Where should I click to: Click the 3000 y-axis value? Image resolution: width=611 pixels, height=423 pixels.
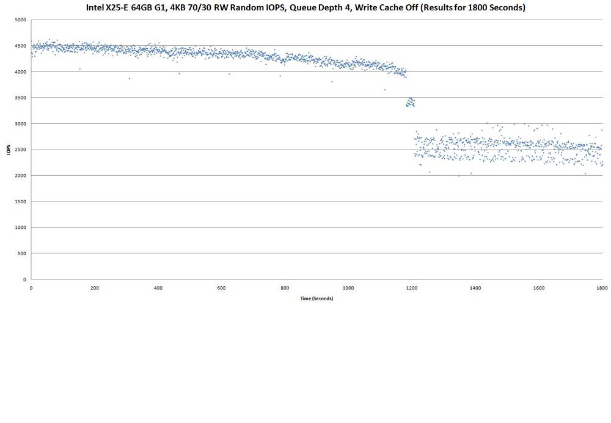click(21, 124)
